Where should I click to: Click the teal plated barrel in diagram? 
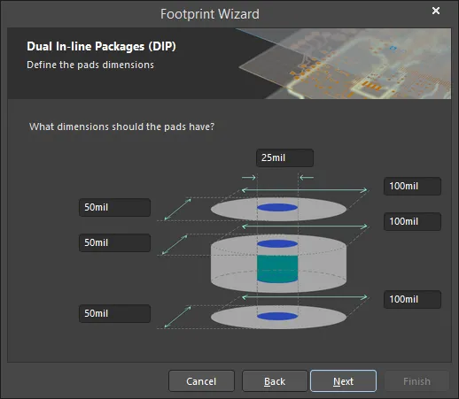pyautogui.click(x=277, y=269)
